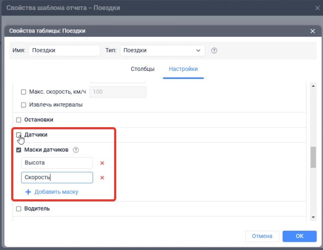The image size is (323, 250).
Task: Select the Настройки tab
Action: [183, 69]
